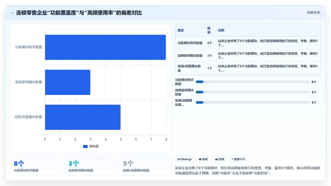Click the 指标值 legend text
The height and width of the screenshot is (186, 331).
(94, 146)
